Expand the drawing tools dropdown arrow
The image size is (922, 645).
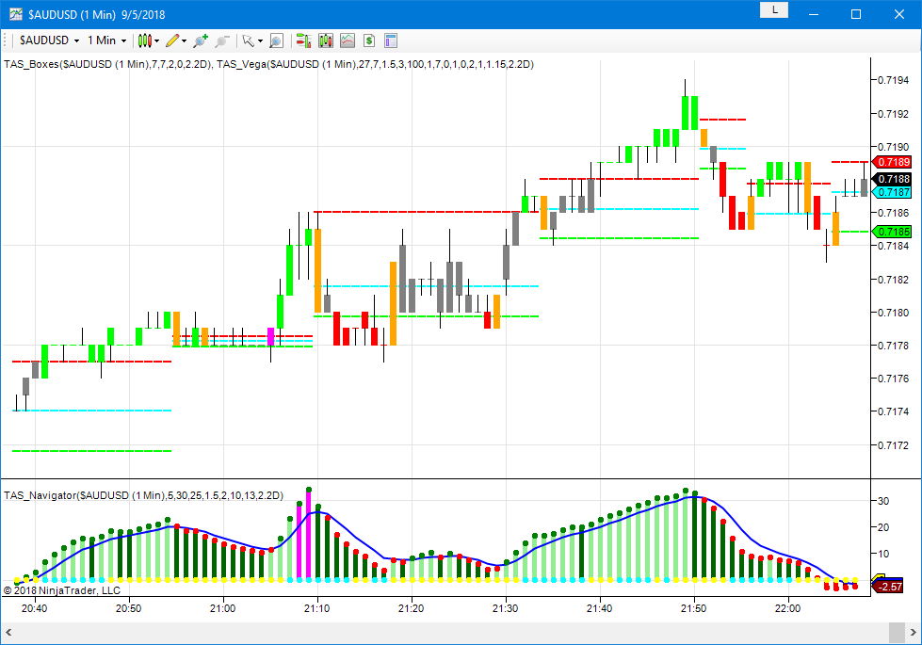pos(184,40)
